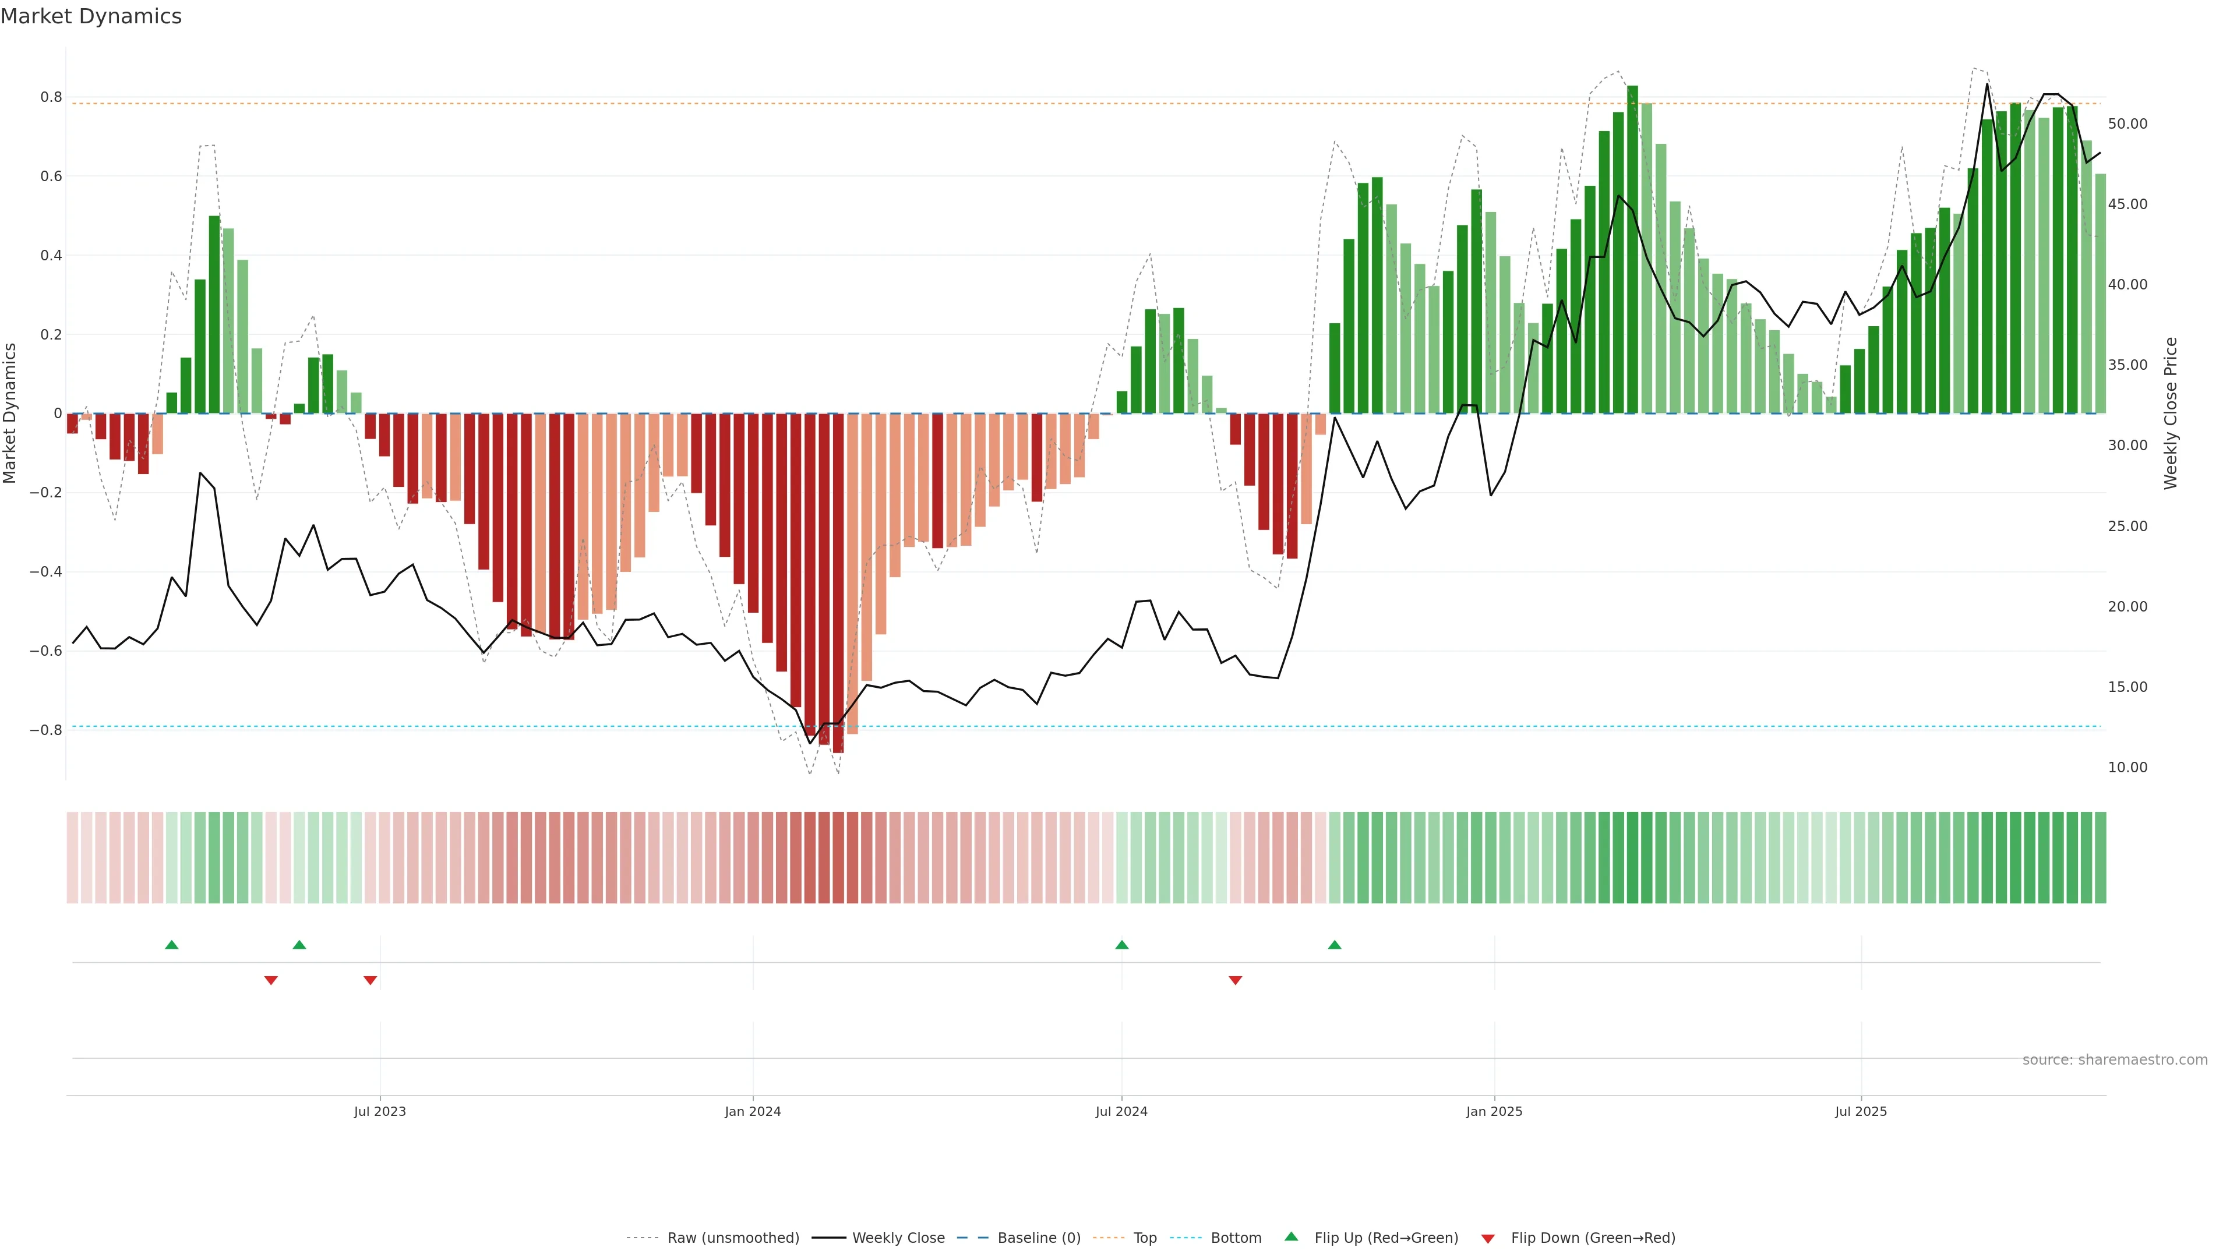Screen dimensions: 2237x1258
Task: Click the Jul 2025 x-axis label
Action: [x=1861, y=1111]
